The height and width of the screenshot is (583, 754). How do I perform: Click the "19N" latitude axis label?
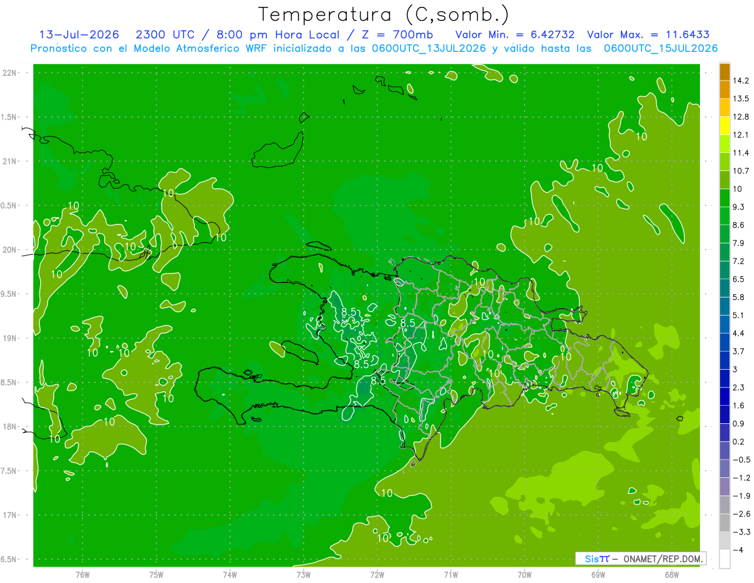coord(10,338)
